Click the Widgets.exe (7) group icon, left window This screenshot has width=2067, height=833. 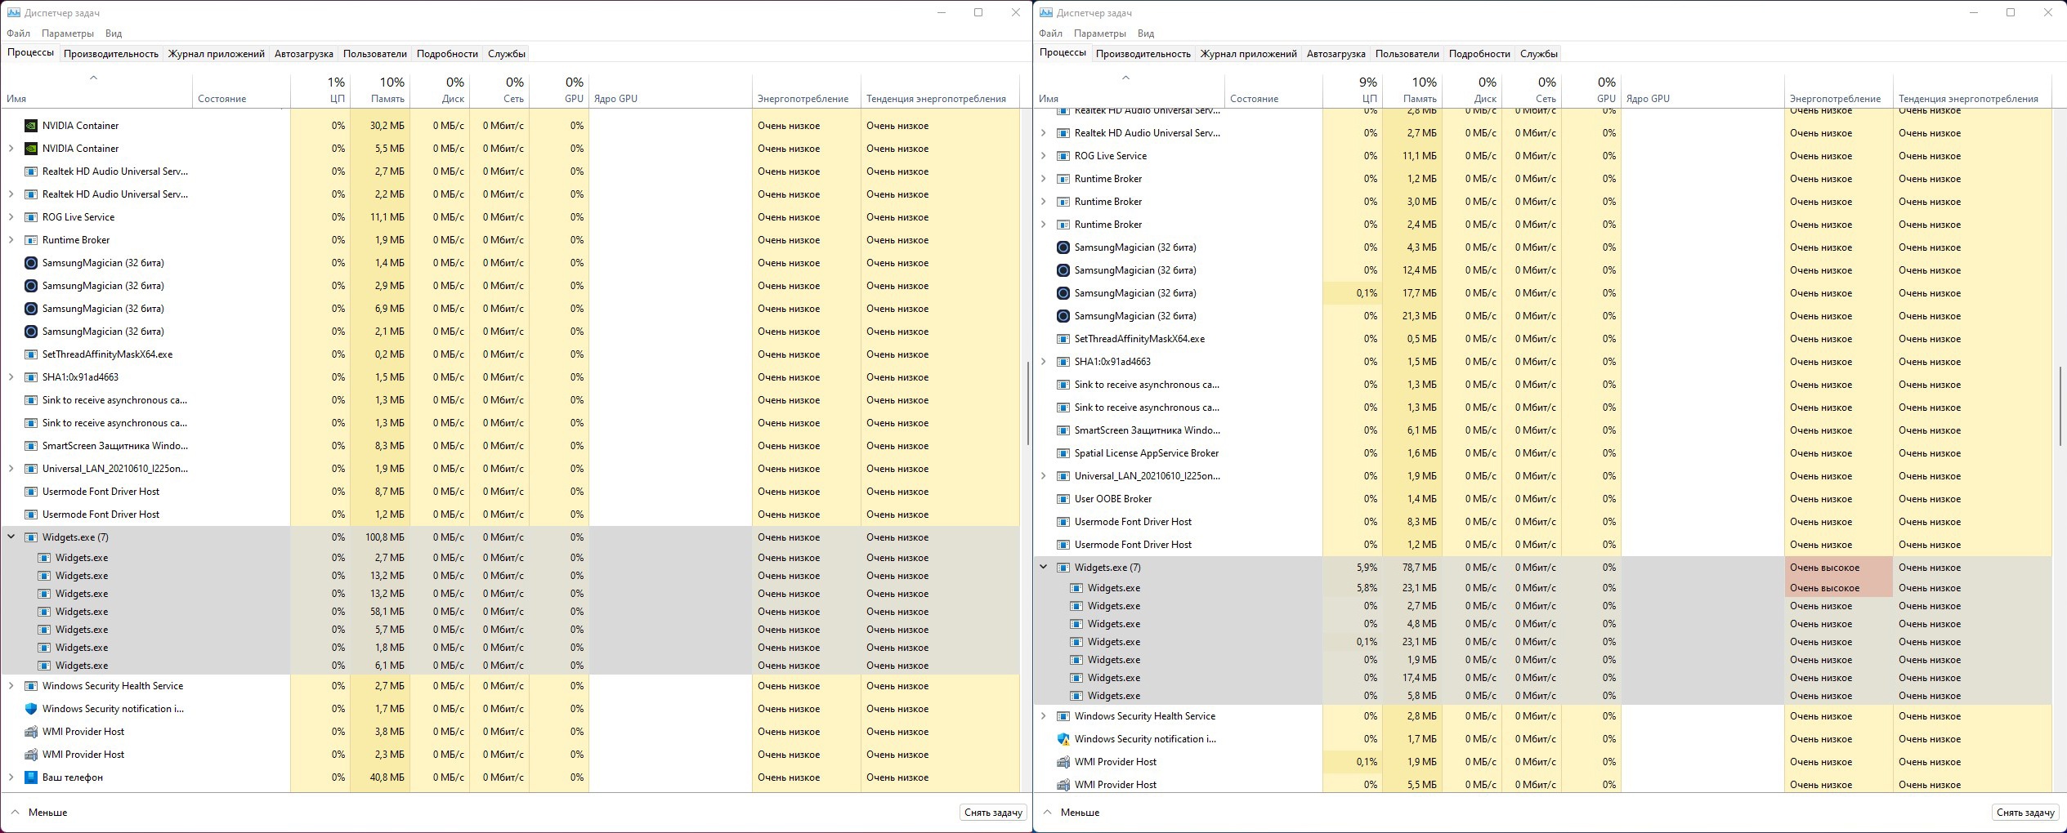tap(31, 537)
